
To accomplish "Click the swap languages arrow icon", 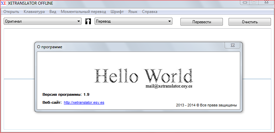I will coord(88,22).
